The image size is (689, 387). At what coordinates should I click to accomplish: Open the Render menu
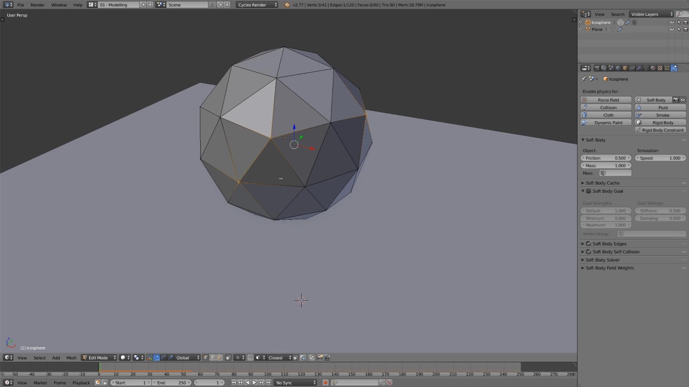click(38, 5)
